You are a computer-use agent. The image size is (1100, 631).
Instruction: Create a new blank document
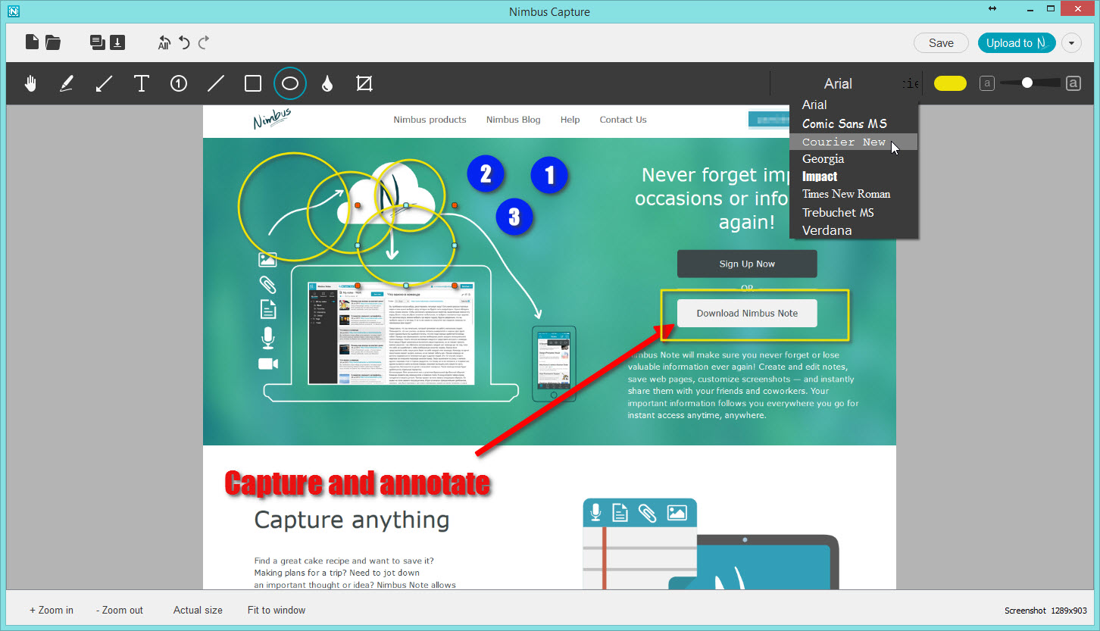[x=32, y=42]
